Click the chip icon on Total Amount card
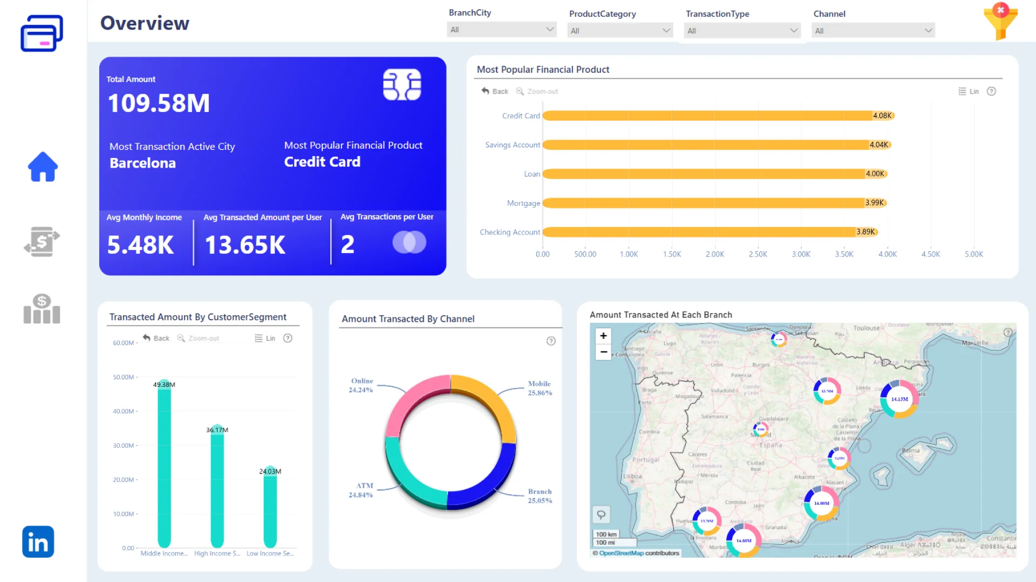1036x582 pixels. click(402, 85)
